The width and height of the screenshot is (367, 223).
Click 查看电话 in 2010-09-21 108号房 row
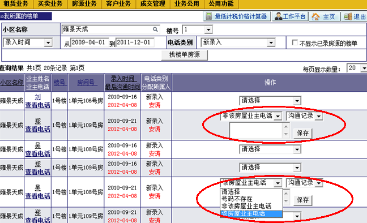(x=38, y=196)
